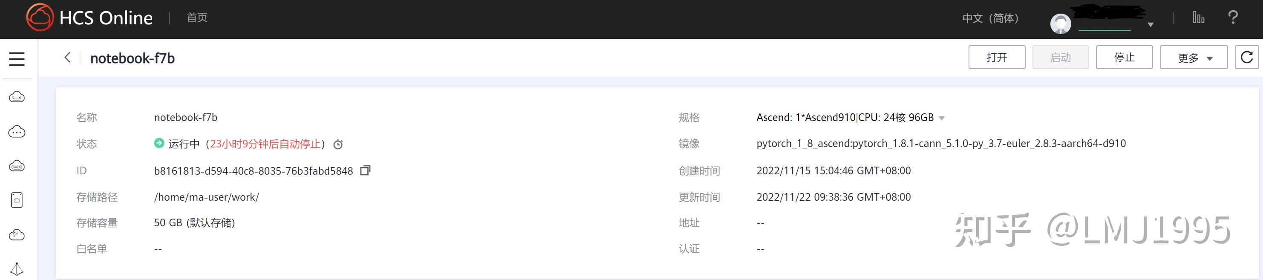Select the first cloud service sidebar icon
This screenshot has width=1263, height=280.
point(16,97)
